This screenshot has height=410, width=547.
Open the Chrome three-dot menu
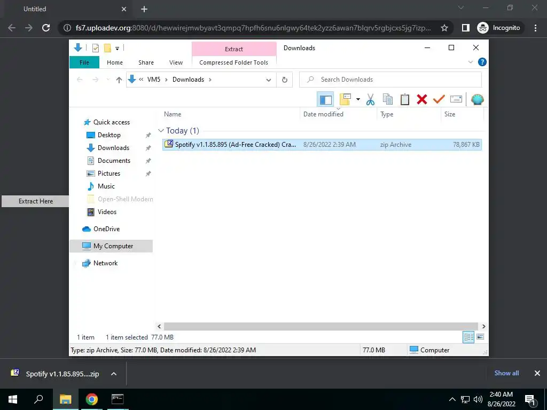point(535,28)
